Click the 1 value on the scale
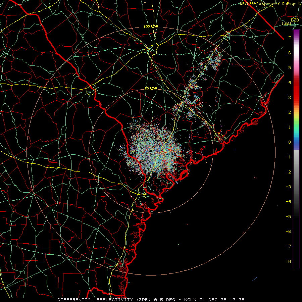The height and width of the screenshot is (302, 302). coord(290,127)
